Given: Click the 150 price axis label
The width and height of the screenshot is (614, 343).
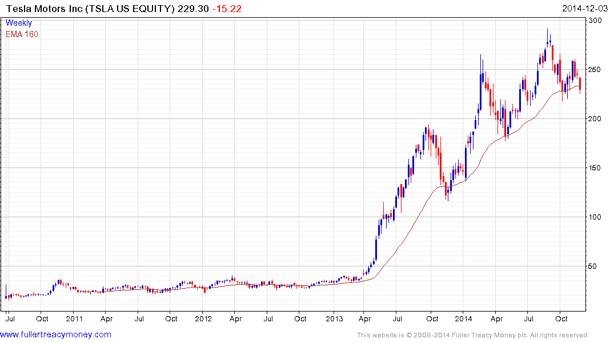Looking at the screenshot, I should point(595,167).
